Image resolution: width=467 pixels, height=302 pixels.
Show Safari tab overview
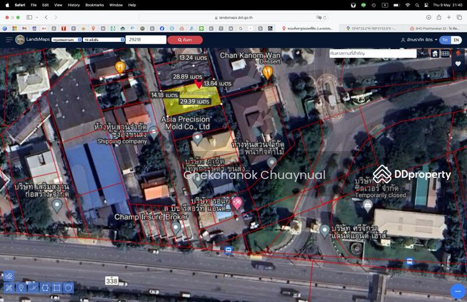[x=459, y=17]
